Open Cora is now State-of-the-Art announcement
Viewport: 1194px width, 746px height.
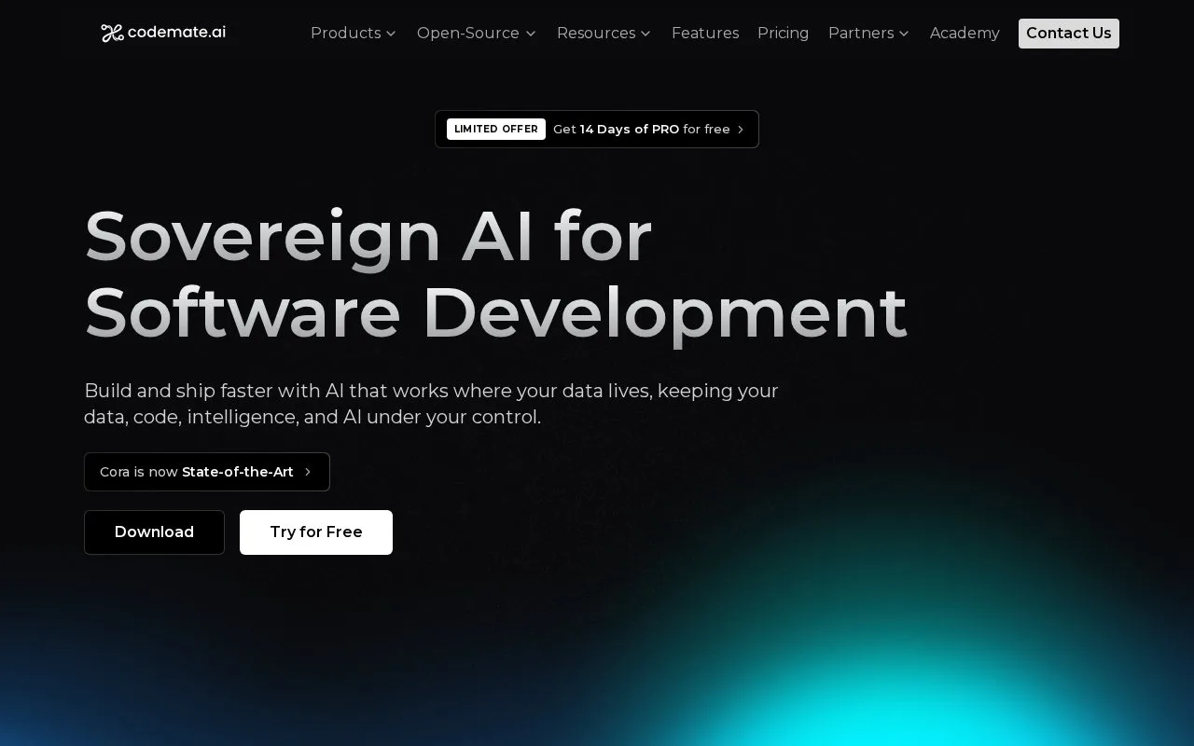pyautogui.click(x=207, y=472)
